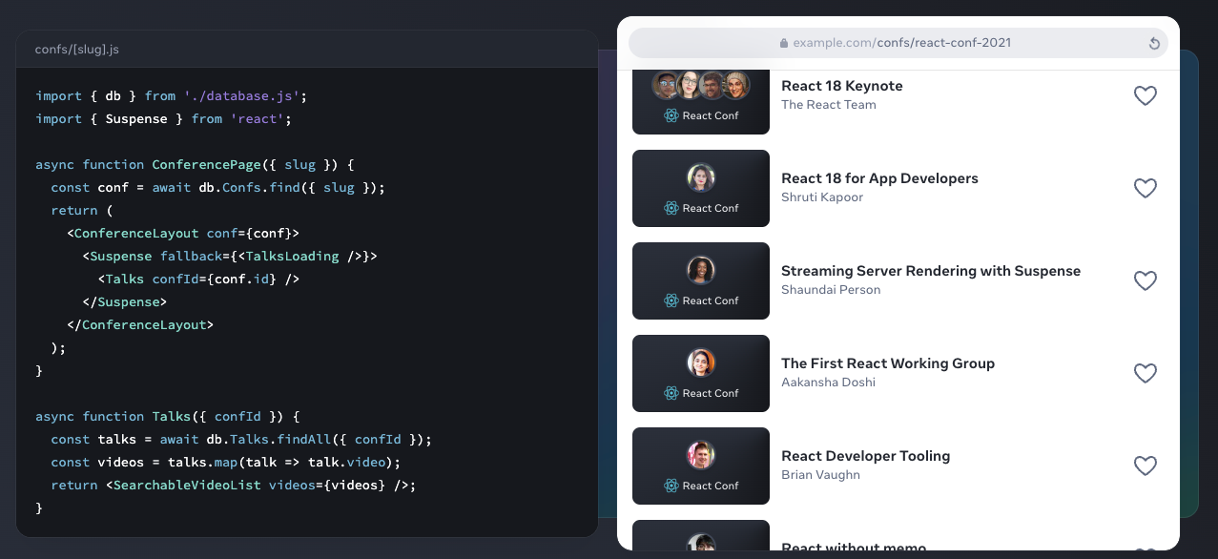Viewport: 1218px width, 559px height.
Task: Click React logo on Aakansha Doshi thumbnail
Action: pos(671,393)
